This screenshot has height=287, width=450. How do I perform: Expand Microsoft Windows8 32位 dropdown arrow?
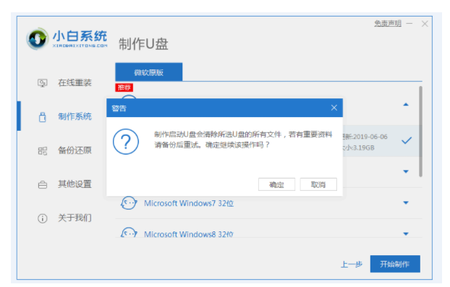[x=406, y=234]
